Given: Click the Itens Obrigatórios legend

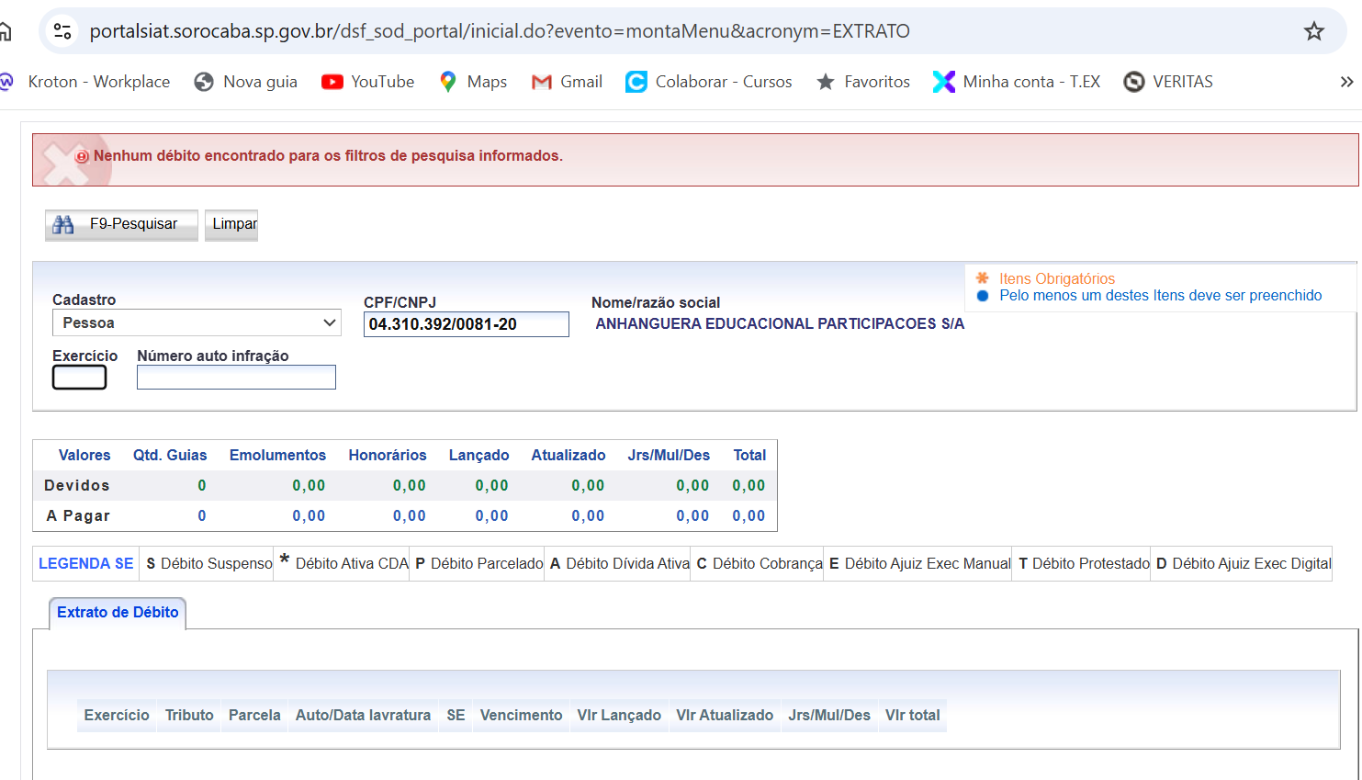Looking at the screenshot, I should (x=1057, y=278).
